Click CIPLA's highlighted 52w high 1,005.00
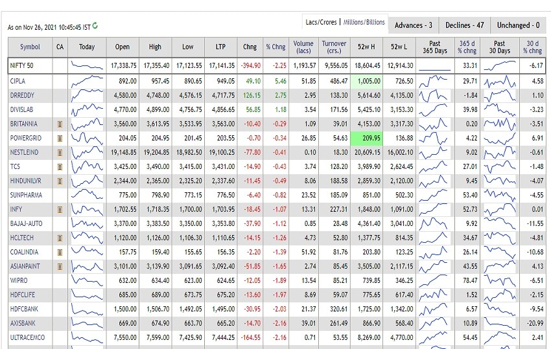551x349 pixels. pyautogui.click(x=366, y=81)
